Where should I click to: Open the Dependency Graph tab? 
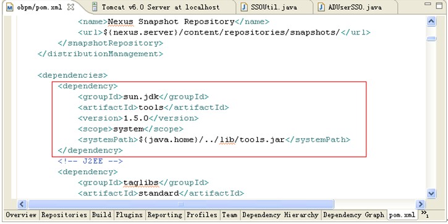(x=353, y=215)
